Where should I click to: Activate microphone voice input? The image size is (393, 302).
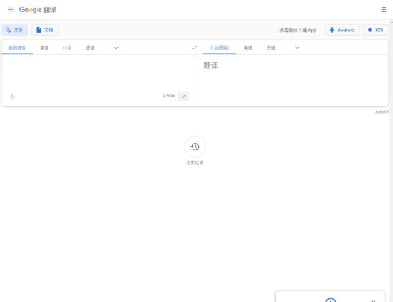click(12, 97)
